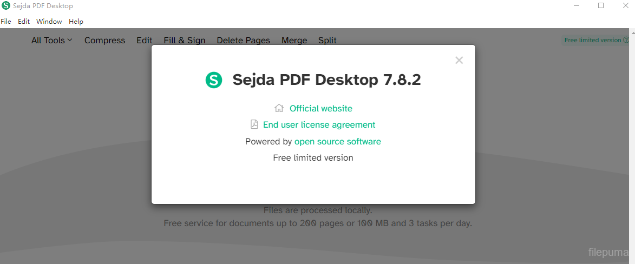Click the green Sejda logo in dialog
This screenshot has width=635, height=264.
click(x=214, y=80)
